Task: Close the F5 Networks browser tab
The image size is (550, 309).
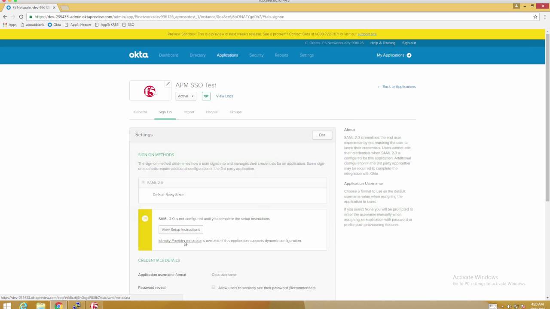Action: point(54,7)
